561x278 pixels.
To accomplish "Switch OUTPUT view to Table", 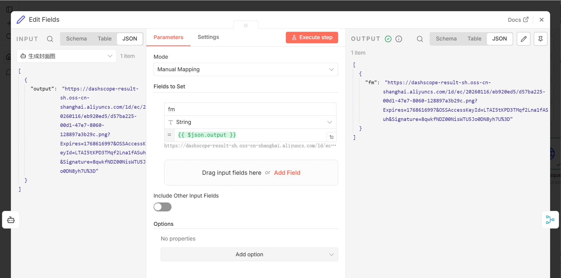I will [474, 39].
